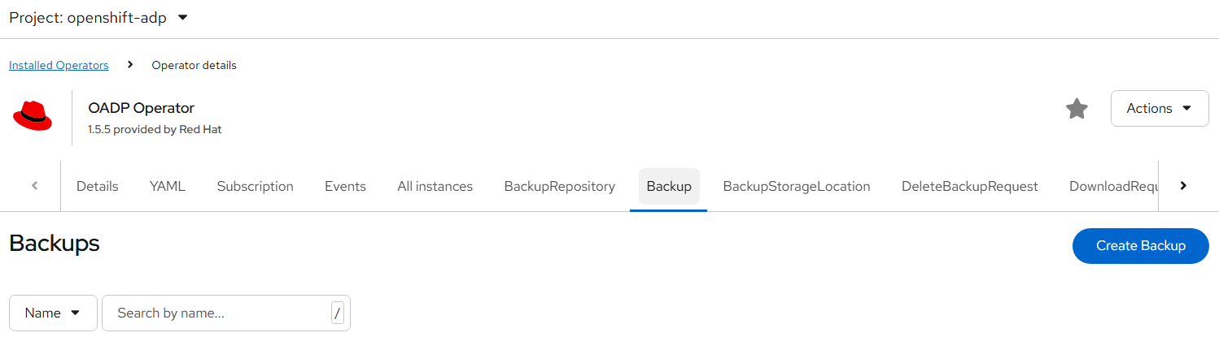
Task: Follow the Installed Operators breadcrumb link
Action: coord(59,65)
